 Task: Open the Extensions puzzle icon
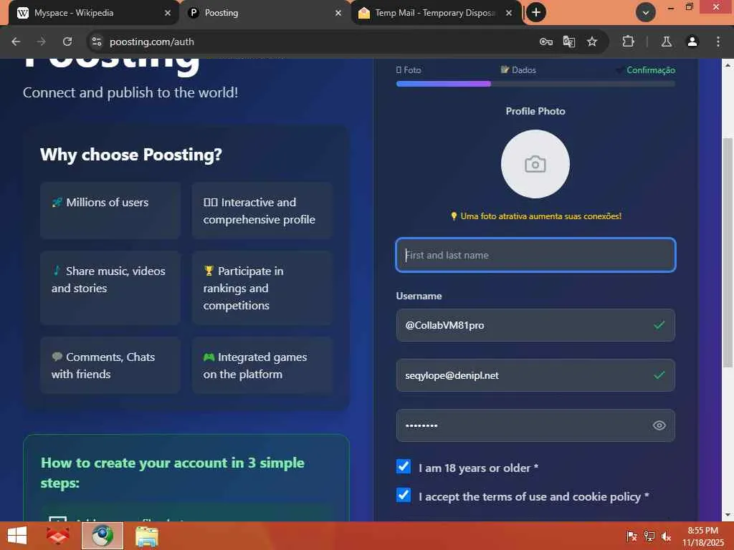pos(628,42)
